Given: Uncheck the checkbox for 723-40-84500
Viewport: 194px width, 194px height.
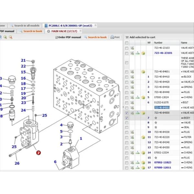Looking at the screenshot, I should click(x=127, y=113).
